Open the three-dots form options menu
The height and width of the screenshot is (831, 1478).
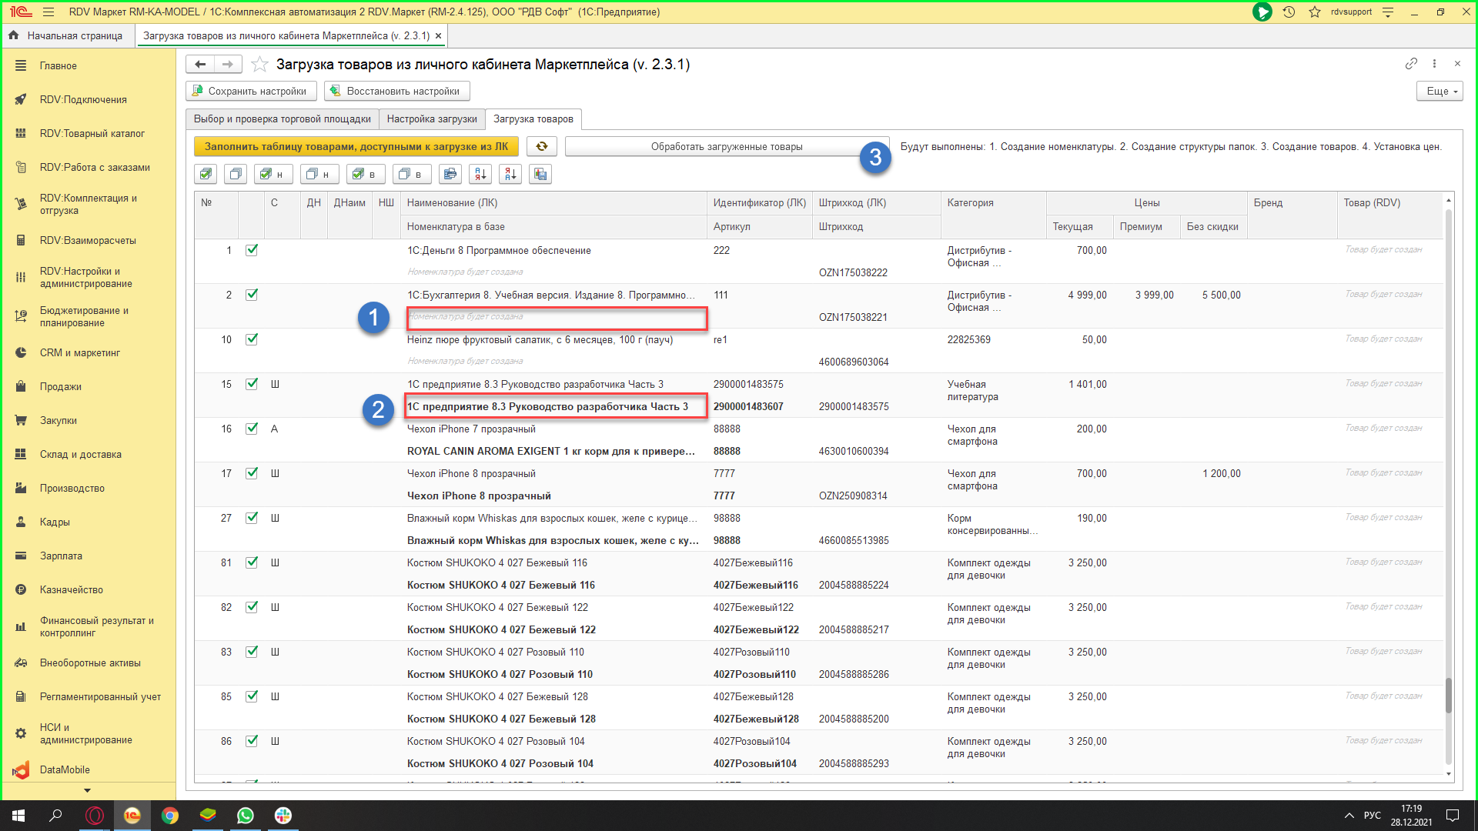point(1434,64)
